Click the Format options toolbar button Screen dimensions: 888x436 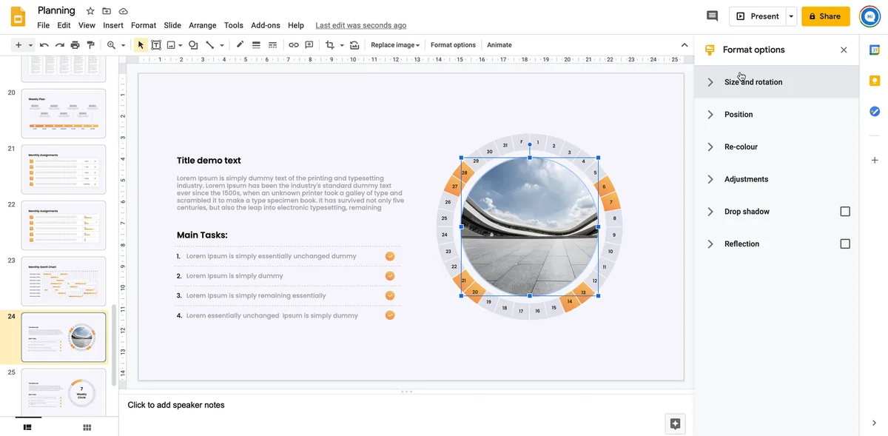[453, 45]
